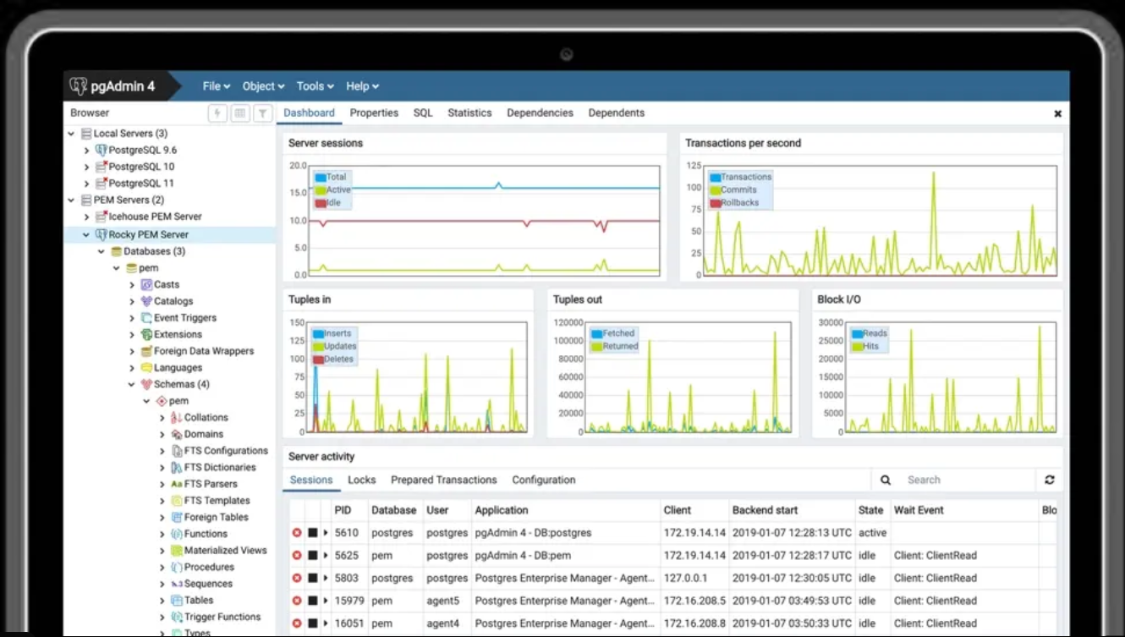Open the Locks tab in Server activity
The height and width of the screenshot is (637, 1125).
361,480
